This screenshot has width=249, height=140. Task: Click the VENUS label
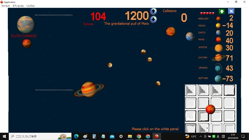coord(202,25)
